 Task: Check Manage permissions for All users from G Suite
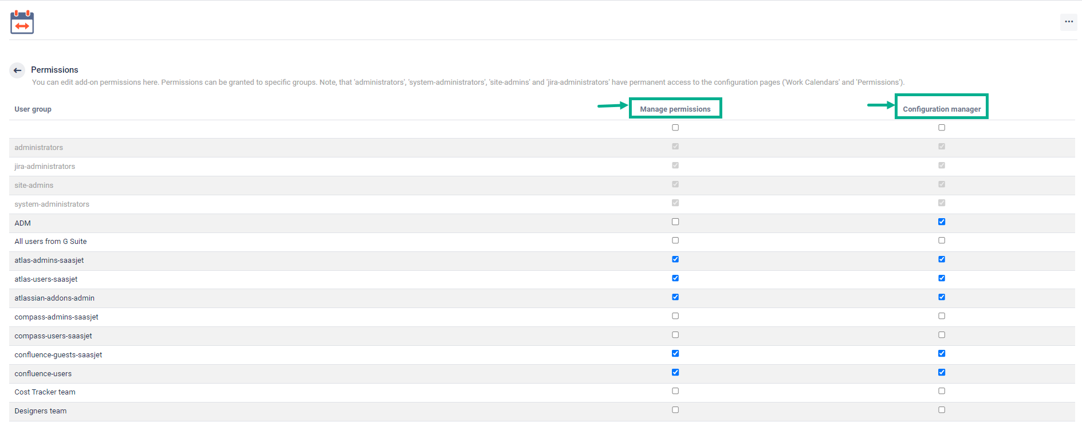(x=675, y=241)
